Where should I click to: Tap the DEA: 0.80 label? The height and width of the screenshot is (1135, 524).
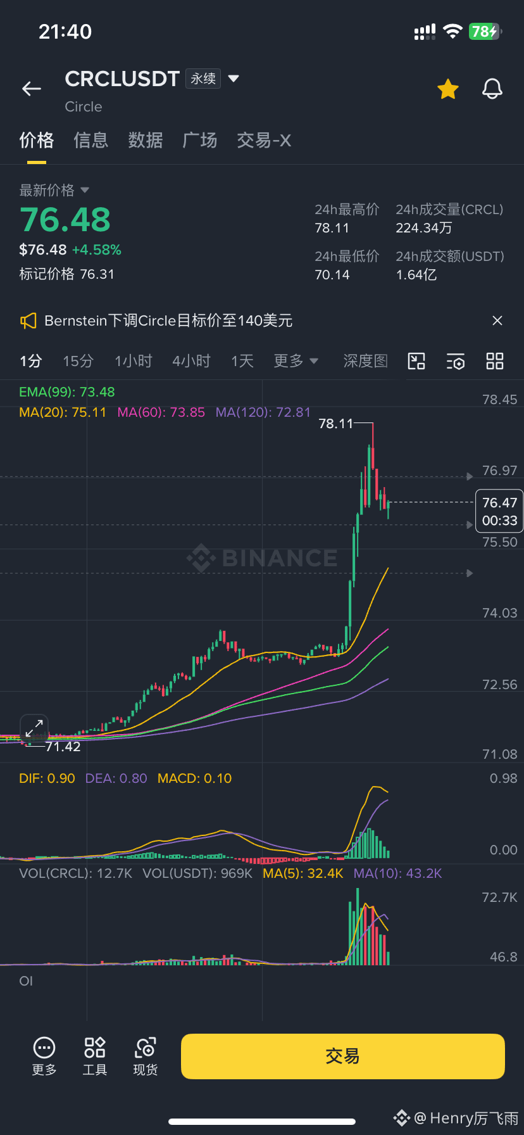tap(116, 778)
